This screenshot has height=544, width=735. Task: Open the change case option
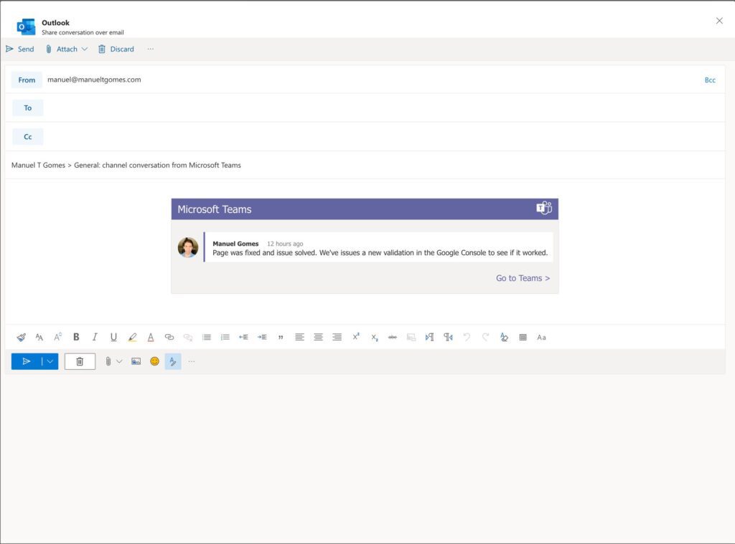point(541,337)
